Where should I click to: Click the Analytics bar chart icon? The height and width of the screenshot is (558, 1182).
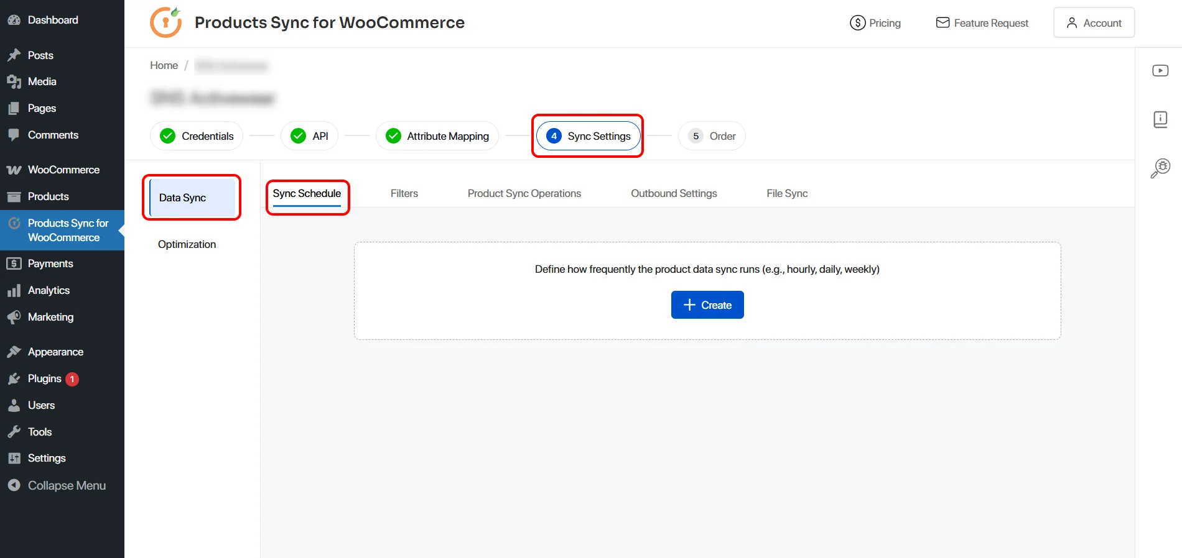tap(14, 290)
